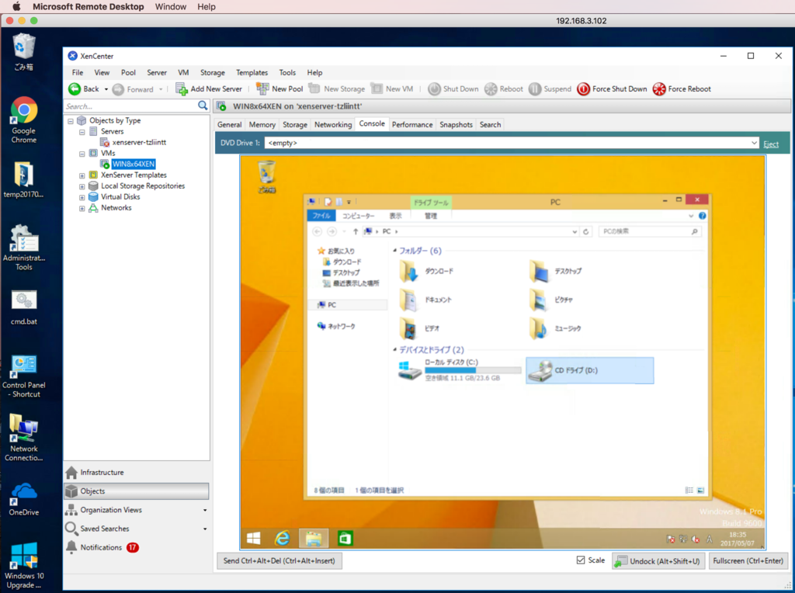Select the OneDrive desktop icon
The height and width of the screenshot is (593, 795).
(24, 499)
